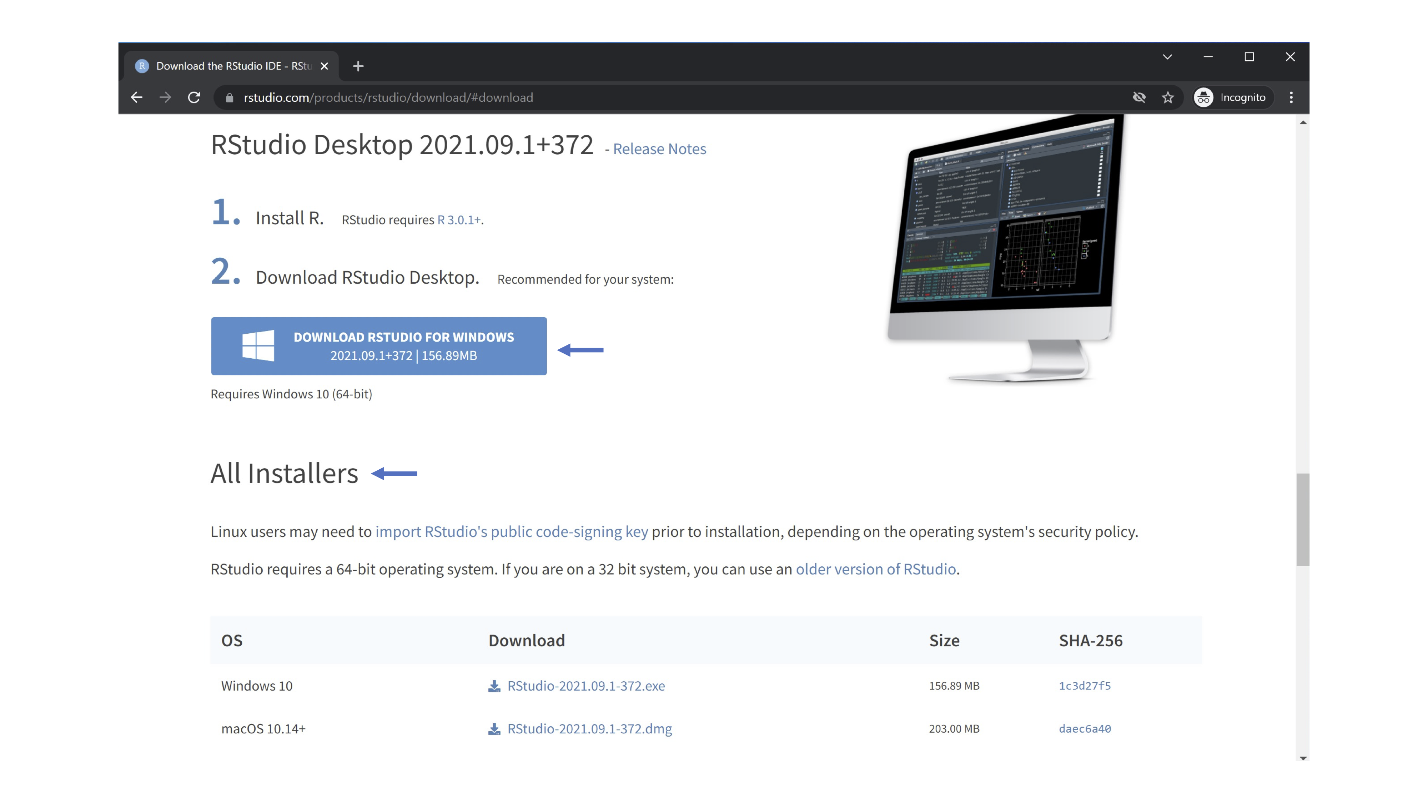Click the page scrollbar down arrow
Screen dimensions: 1428x803
point(1303,758)
